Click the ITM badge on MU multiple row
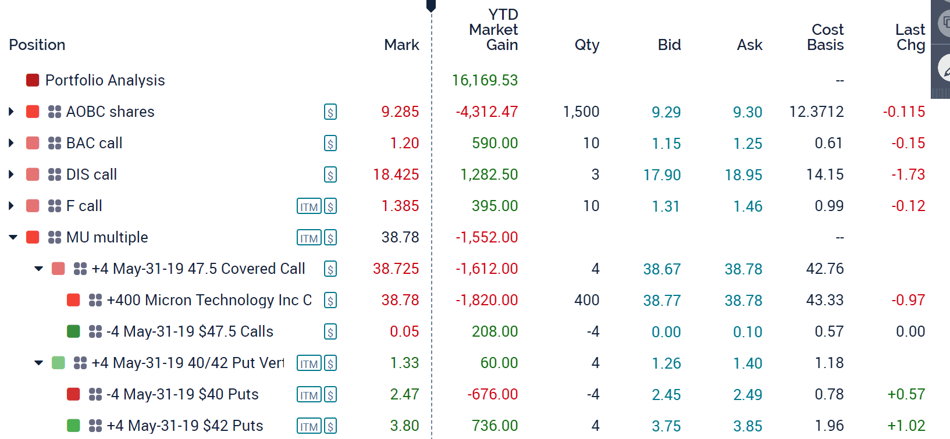 309,238
